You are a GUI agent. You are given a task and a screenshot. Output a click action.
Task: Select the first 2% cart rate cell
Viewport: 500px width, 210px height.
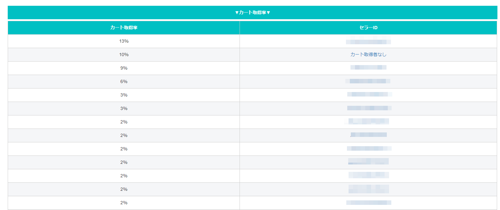click(124, 122)
